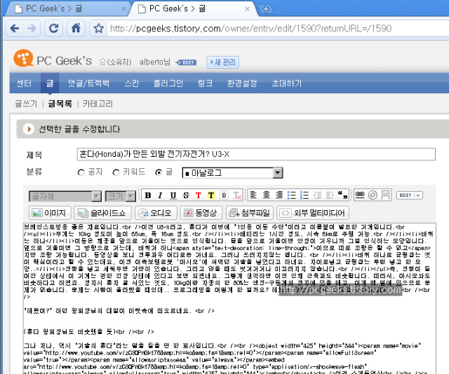Toggle strikethrough formatting
Viewport: 449px width, 374px height.
coord(186,195)
